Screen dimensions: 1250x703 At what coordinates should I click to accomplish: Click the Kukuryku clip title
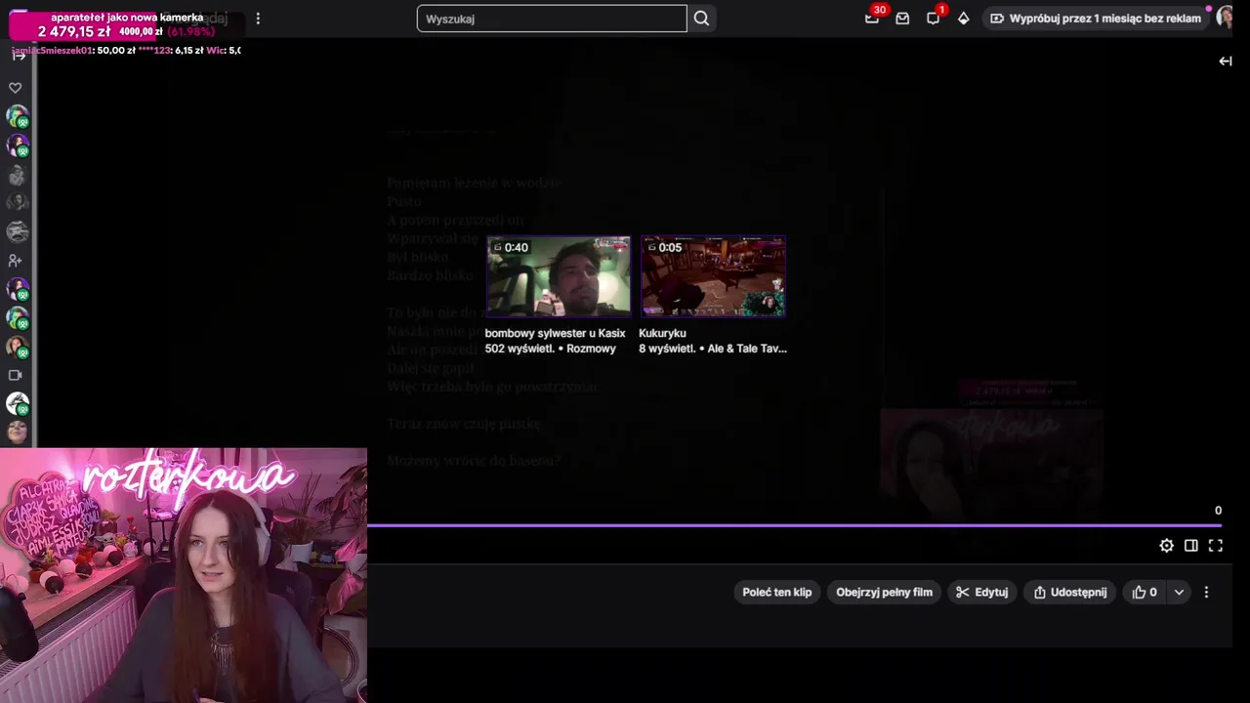[x=662, y=333]
